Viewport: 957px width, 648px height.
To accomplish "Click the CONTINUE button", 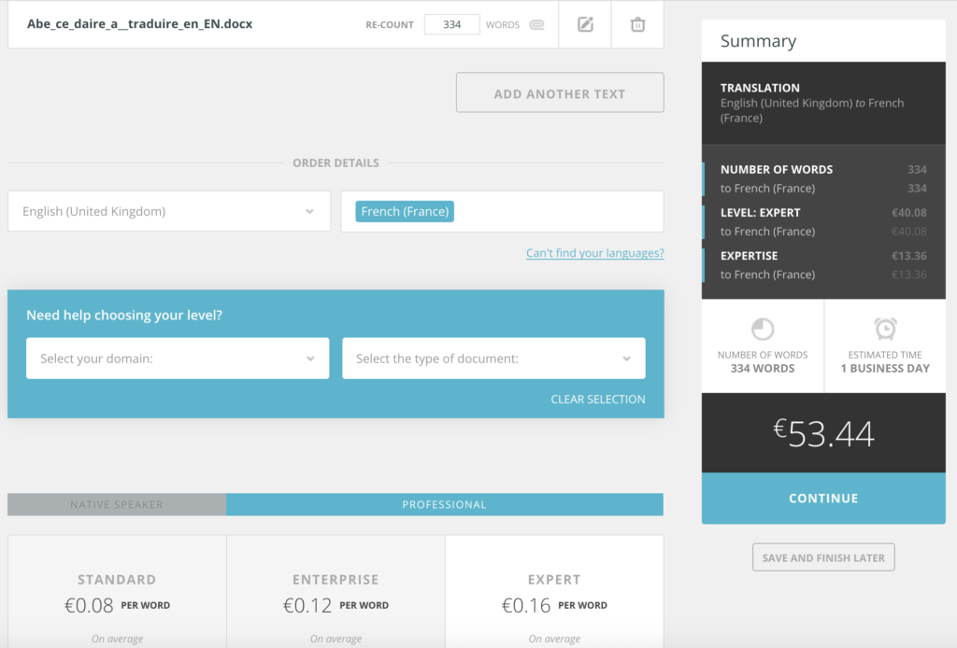I will pyautogui.click(x=822, y=498).
